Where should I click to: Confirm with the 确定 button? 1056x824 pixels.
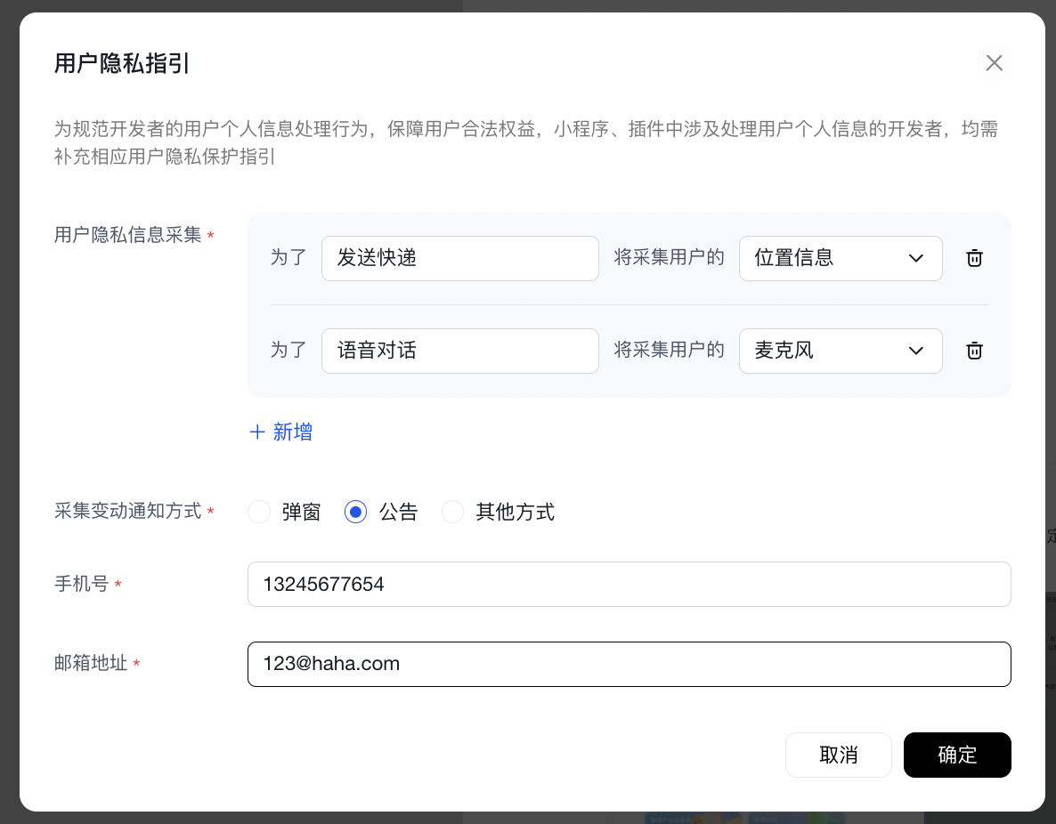click(x=957, y=755)
